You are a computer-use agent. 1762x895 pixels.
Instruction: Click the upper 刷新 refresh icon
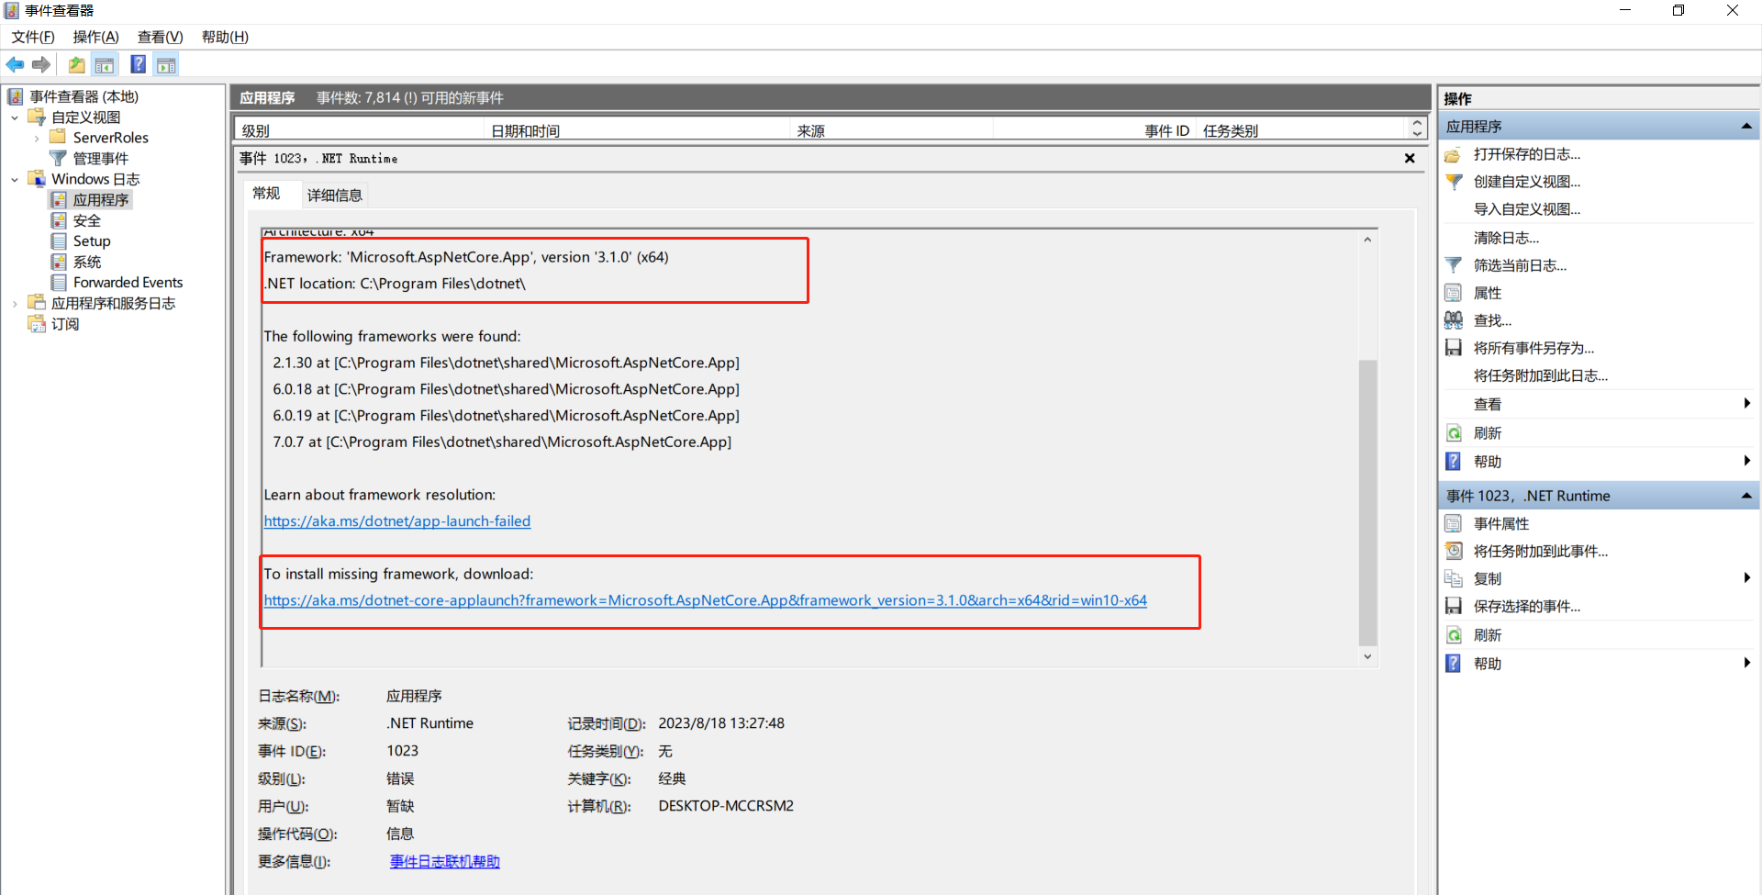point(1454,433)
